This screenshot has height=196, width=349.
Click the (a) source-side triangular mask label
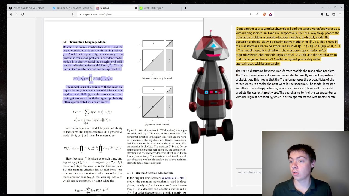157,78
